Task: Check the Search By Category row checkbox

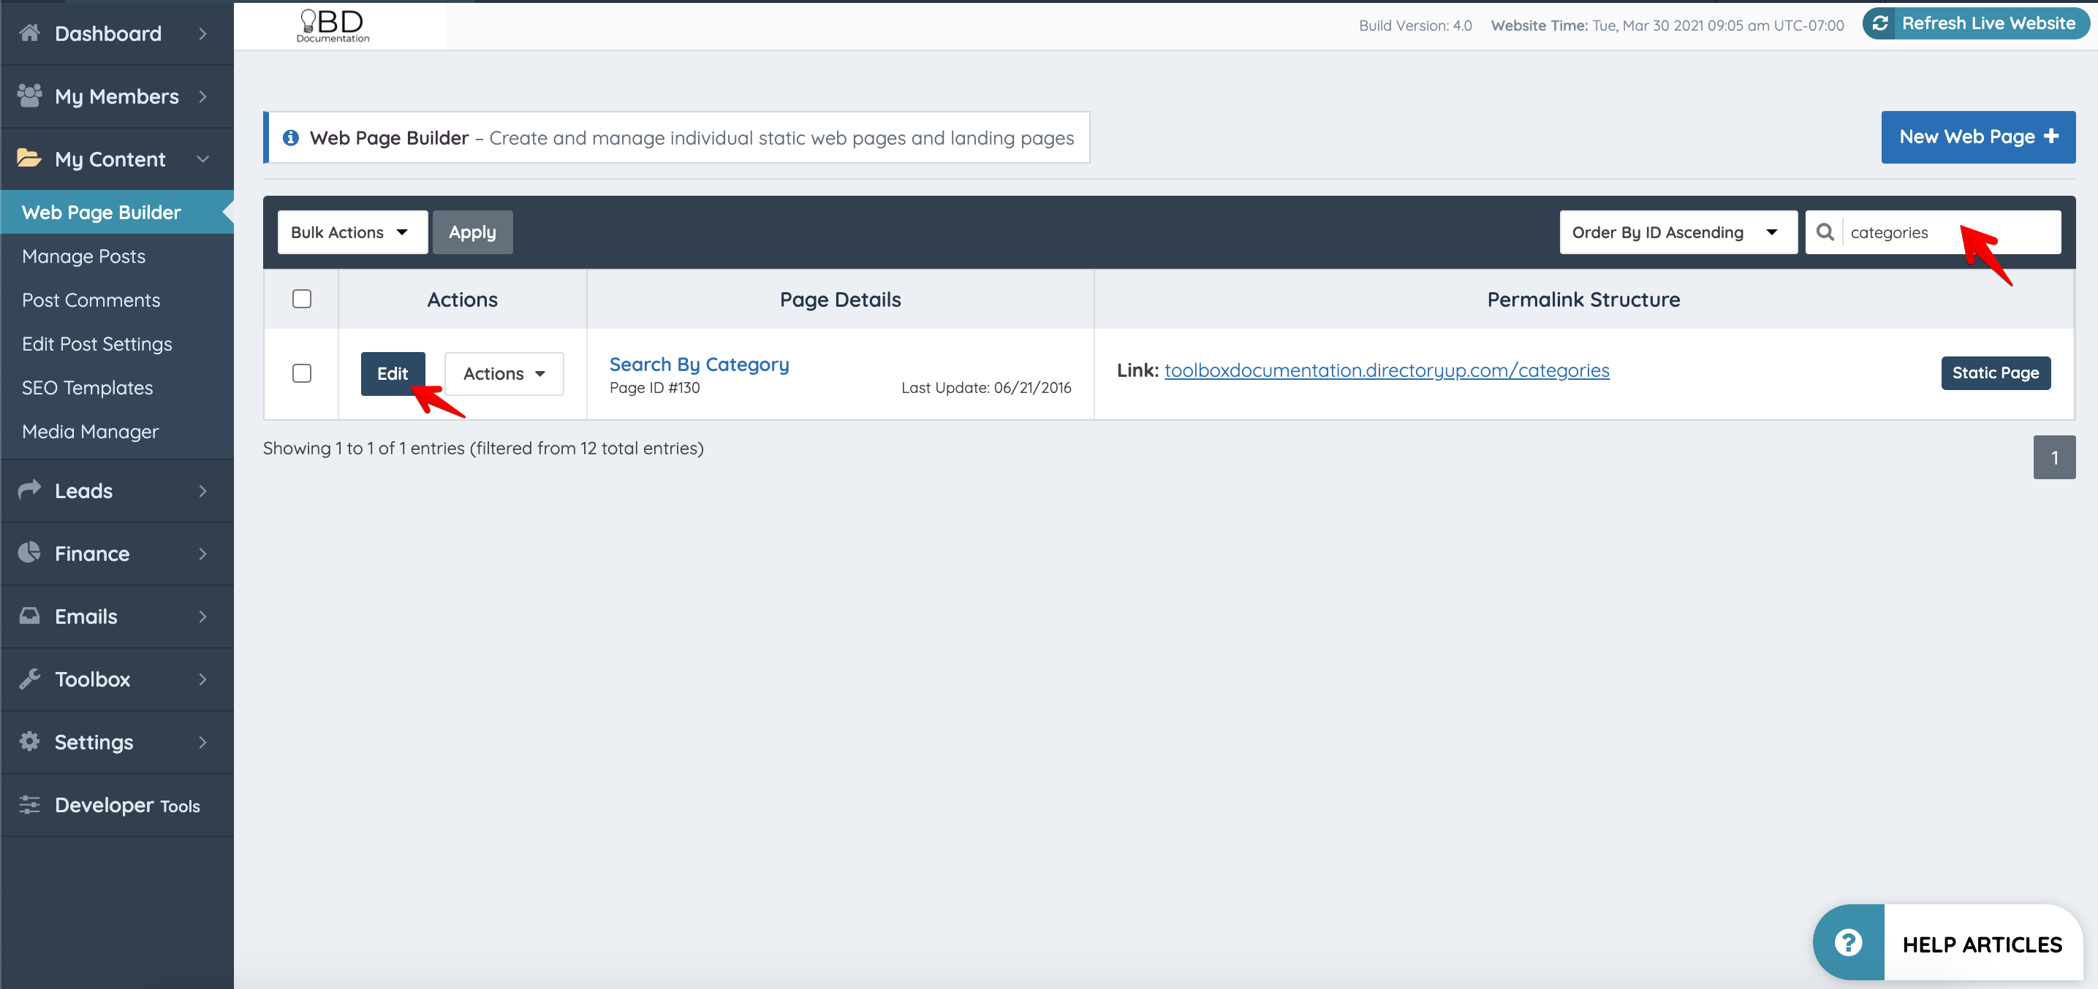Action: tap(301, 373)
